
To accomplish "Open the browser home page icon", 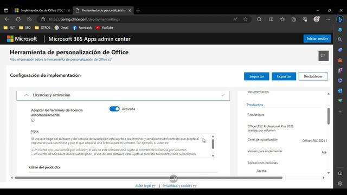I will point(29,19).
